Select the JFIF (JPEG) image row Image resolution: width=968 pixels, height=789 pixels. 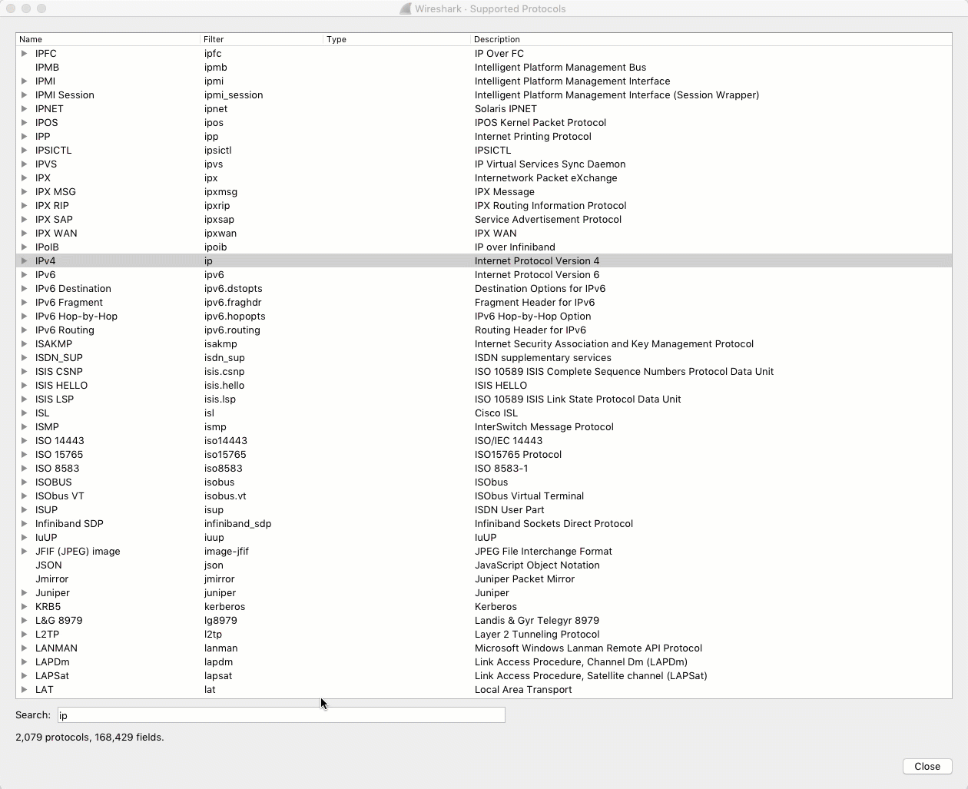pos(484,551)
